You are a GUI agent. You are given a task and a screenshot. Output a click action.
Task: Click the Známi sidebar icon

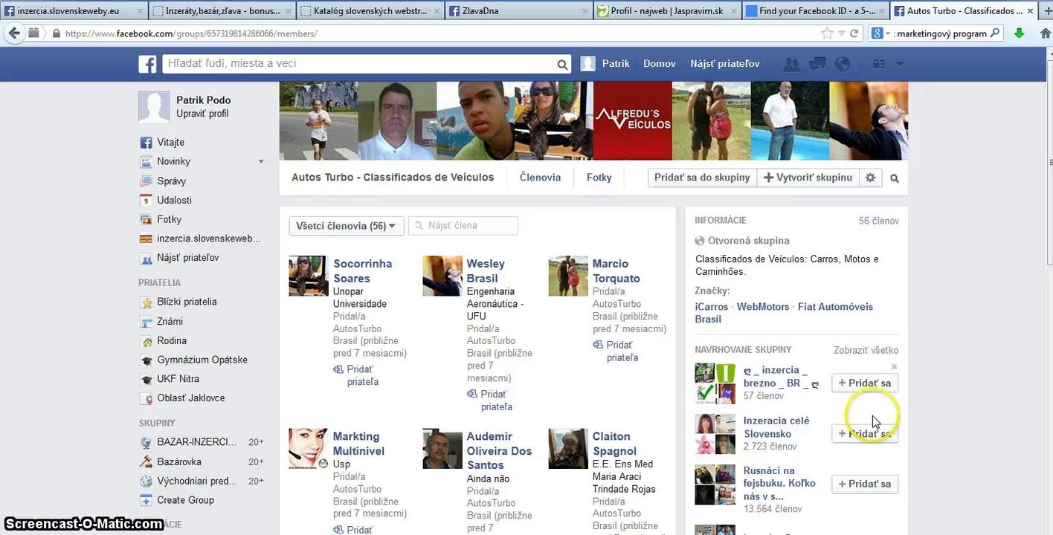146,321
